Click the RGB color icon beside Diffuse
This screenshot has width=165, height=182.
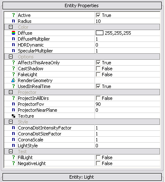pyautogui.click(x=14, y=33)
